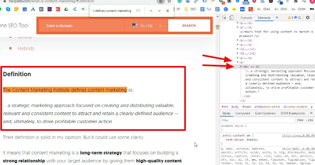315x165 pixels.
Task: Go to previous find match arrow
Action: coord(151,11)
